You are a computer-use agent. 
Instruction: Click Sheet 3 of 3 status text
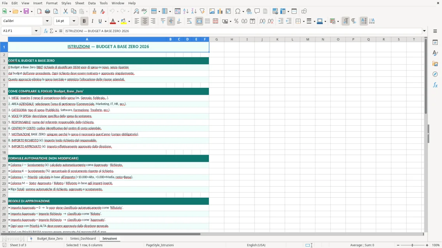[18, 245]
